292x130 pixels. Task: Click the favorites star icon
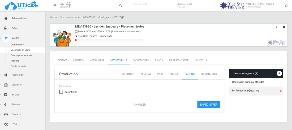(x=286, y=6)
